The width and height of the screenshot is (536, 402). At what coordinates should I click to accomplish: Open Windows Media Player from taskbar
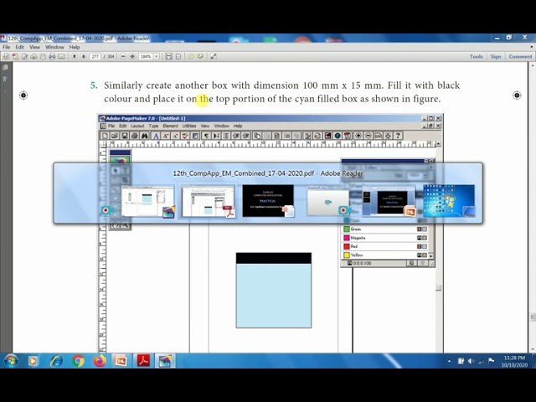pyautogui.click(x=33, y=361)
